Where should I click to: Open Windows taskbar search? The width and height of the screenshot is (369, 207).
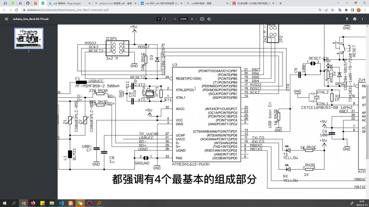click(14, 203)
